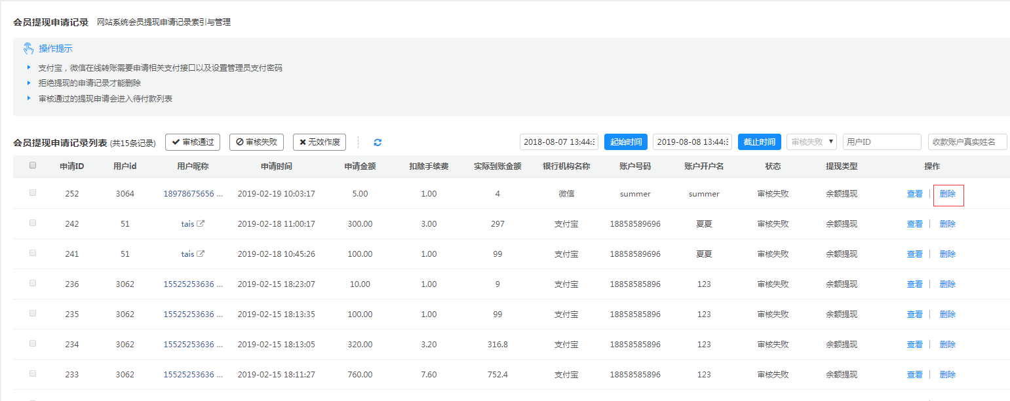Open the 审核失败 status filter dropdown
Image resolution: width=1010 pixels, height=401 pixels.
click(x=812, y=142)
